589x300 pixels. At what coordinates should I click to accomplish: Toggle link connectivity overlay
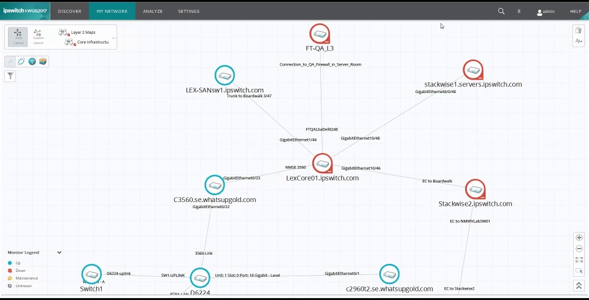[x=10, y=61]
